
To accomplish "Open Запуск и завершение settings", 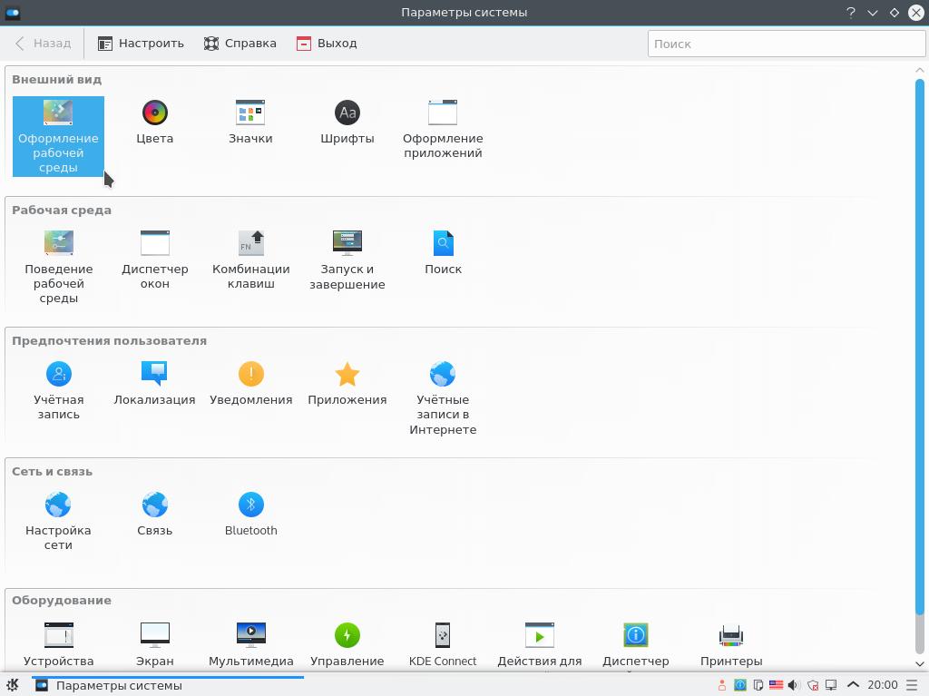I will pyautogui.click(x=347, y=260).
